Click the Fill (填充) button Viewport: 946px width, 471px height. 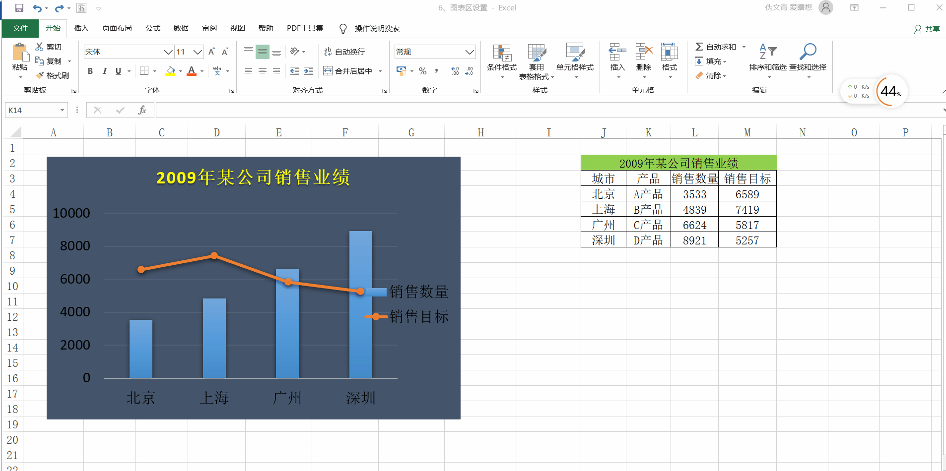point(711,61)
